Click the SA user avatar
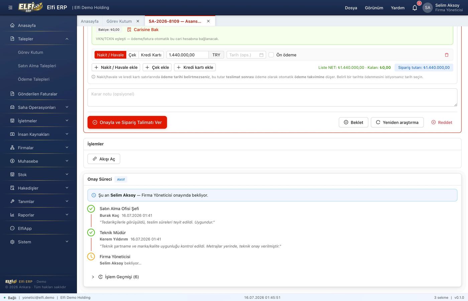The width and height of the screenshot is (468, 301). [x=428, y=7]
